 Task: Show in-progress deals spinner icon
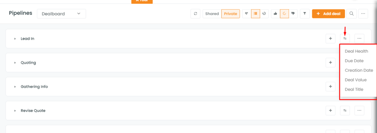(x=285, y=14)
